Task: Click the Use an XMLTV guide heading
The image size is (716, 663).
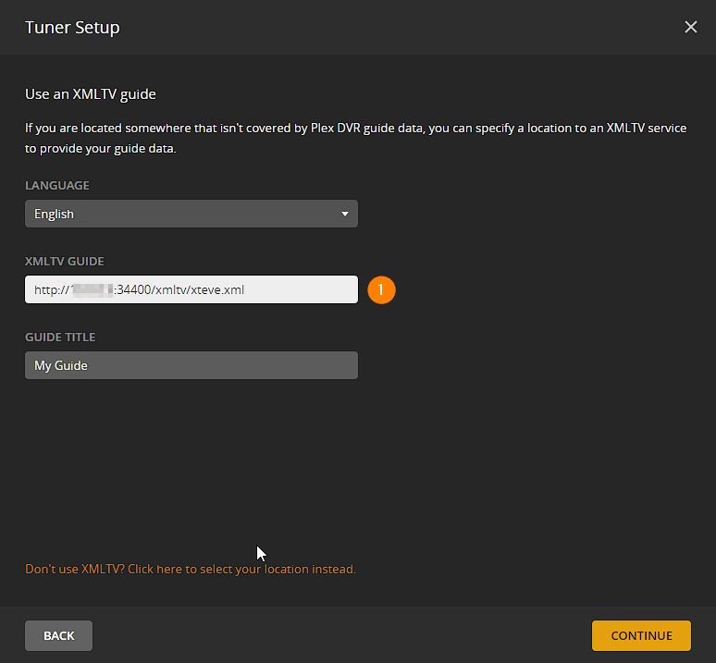Action: 91,94
